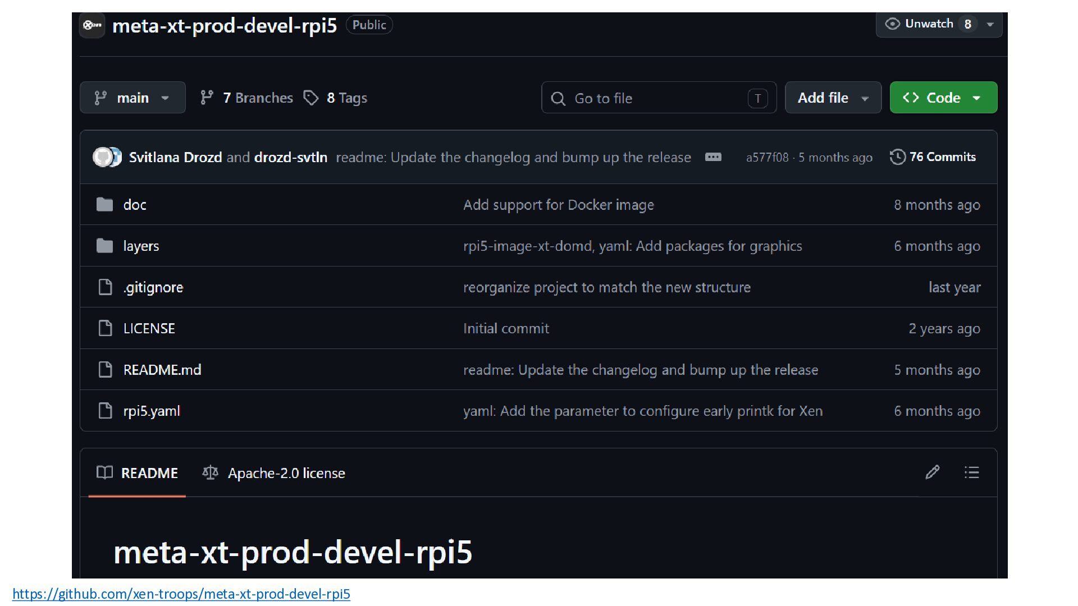Click the watcher count 8 badge
The image size is (1078, 606).
[x=967, y=24]
